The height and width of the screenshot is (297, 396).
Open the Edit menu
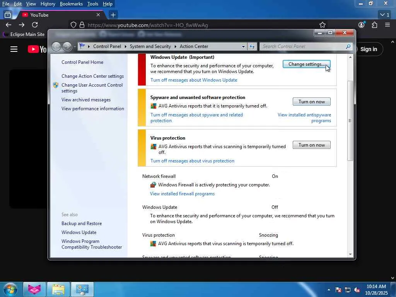click(18, 4)
